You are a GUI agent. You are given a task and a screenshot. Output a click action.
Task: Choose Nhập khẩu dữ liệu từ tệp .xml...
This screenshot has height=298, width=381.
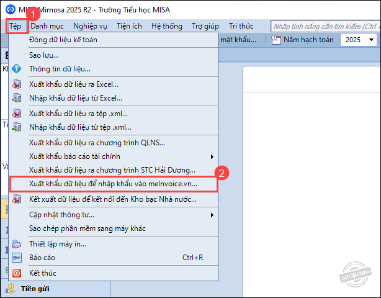tap(113, 127)
